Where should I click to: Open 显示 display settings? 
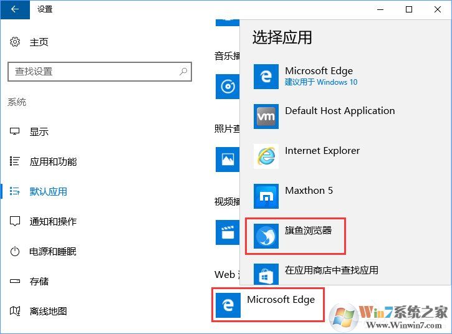tap(39, 131)
